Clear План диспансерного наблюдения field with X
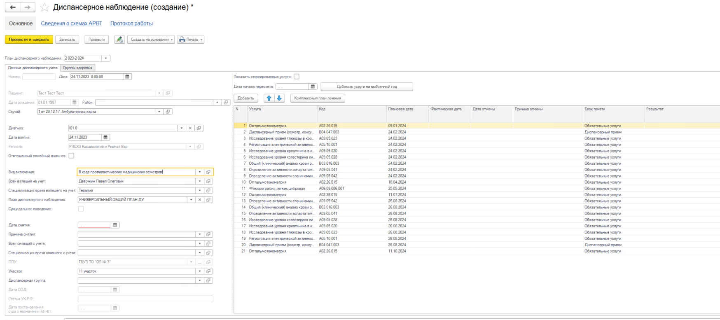 (199, 200)
